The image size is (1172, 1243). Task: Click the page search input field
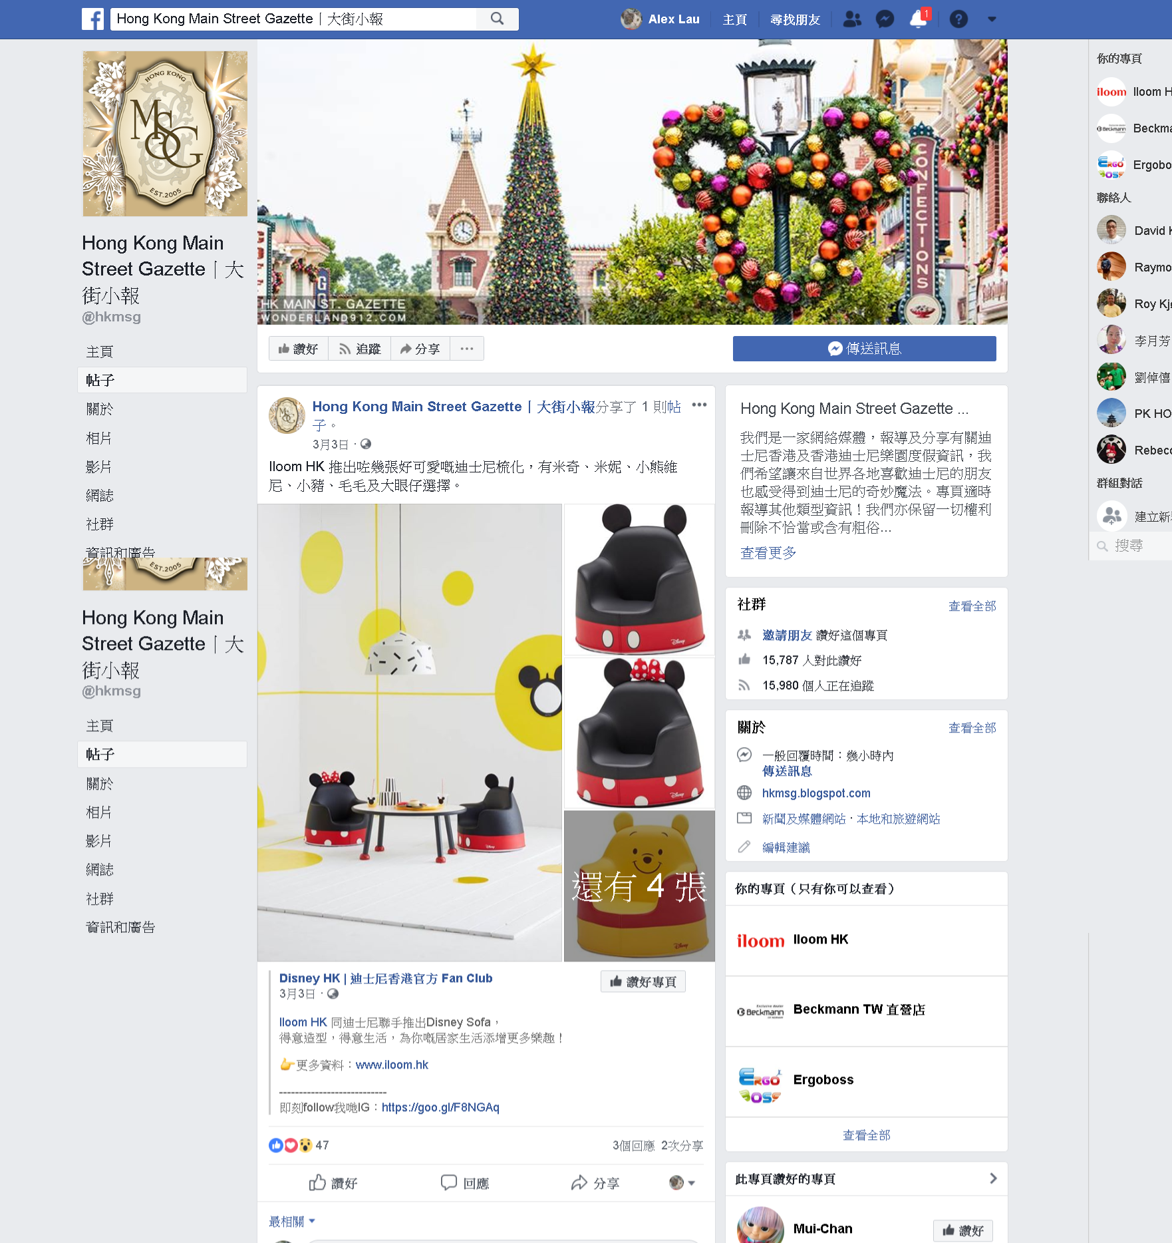tap(293, 19)
